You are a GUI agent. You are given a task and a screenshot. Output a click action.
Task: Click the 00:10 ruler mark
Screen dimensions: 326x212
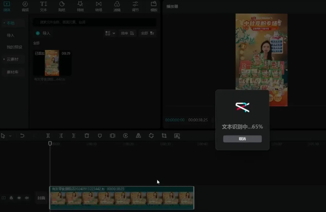point(91,144)
